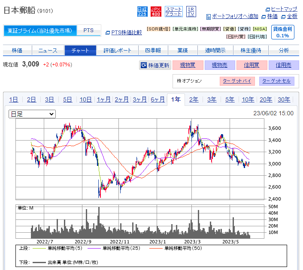Open the ニュース tab

click(x=48, y=51)
